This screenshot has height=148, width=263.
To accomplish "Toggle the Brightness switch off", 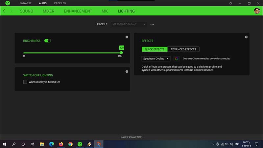I will (47, 41).
